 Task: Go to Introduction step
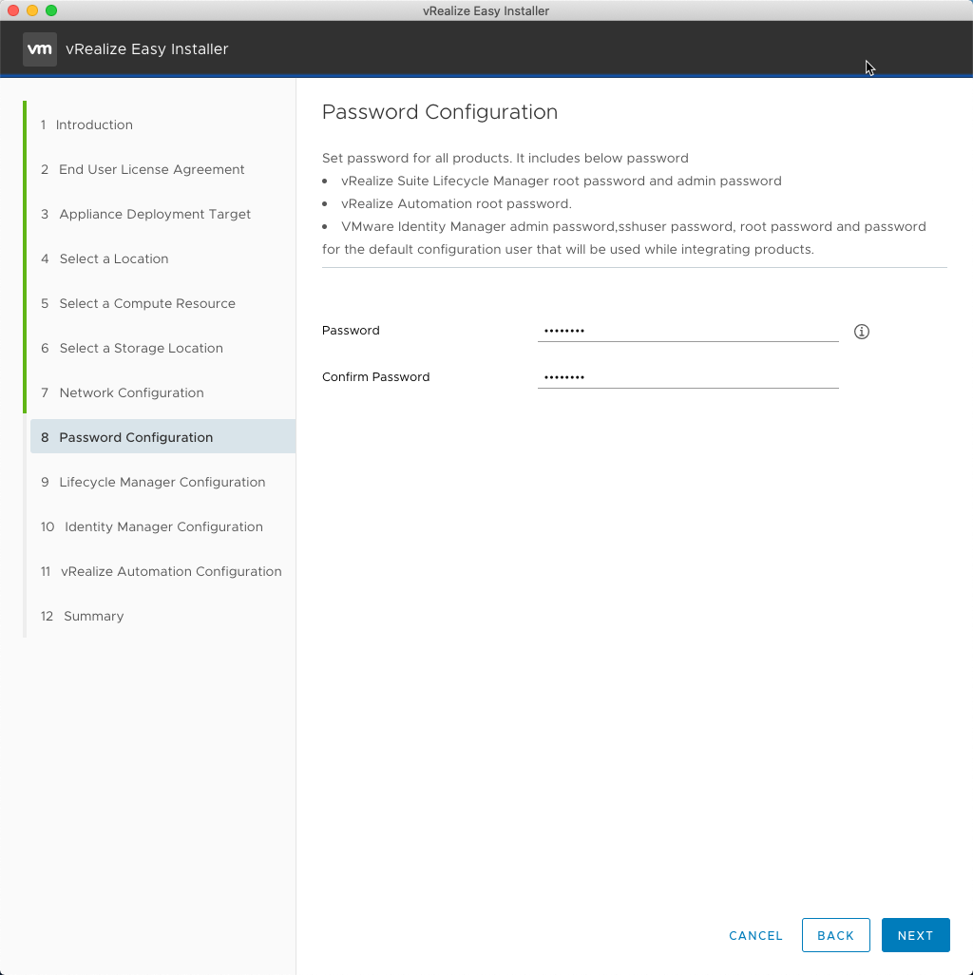[x=93, y=124]
